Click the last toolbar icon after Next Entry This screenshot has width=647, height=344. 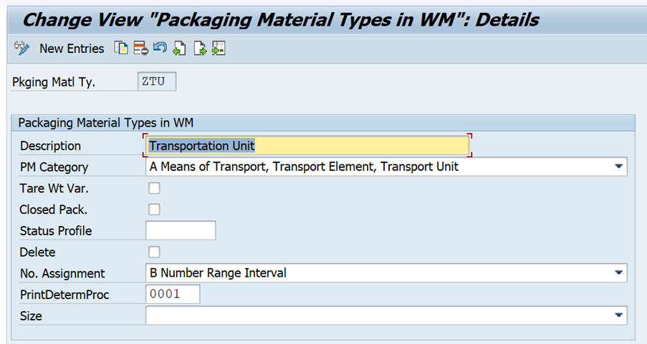(x=219, y=49)
